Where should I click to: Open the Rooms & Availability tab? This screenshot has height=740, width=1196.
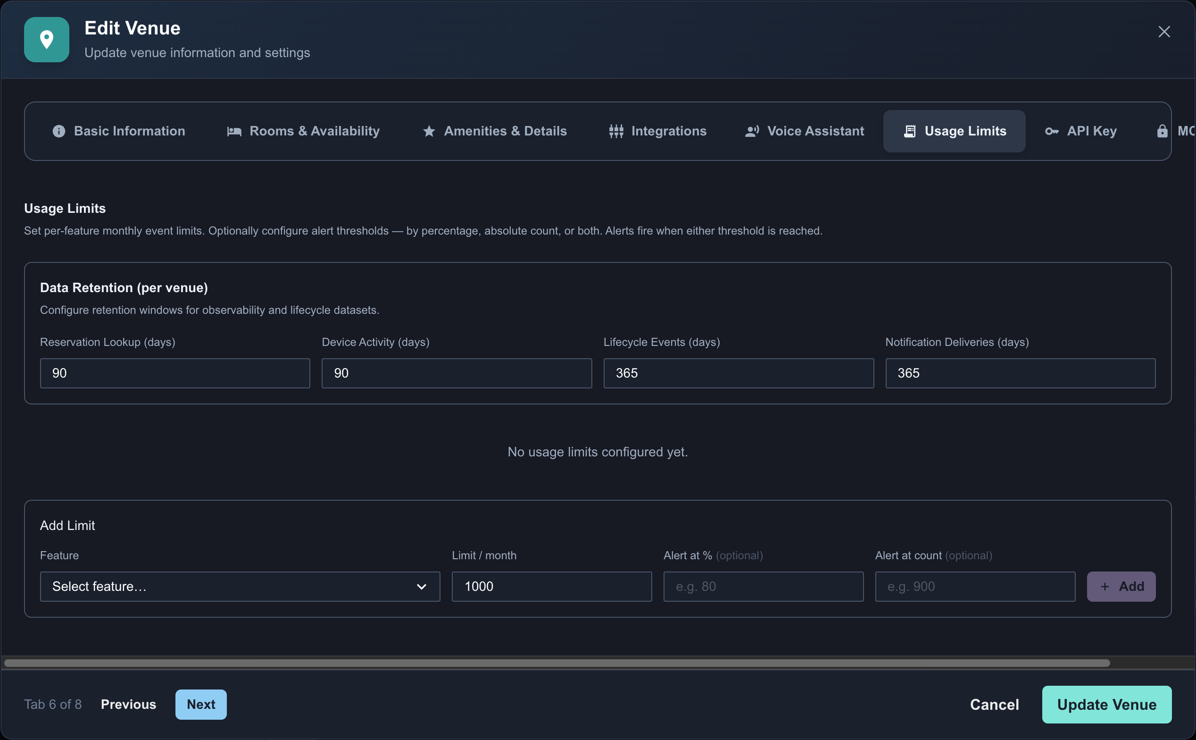click(x=303, y=131)
